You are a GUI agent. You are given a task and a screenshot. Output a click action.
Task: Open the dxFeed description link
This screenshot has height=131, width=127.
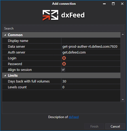click(x=74, y=117)
